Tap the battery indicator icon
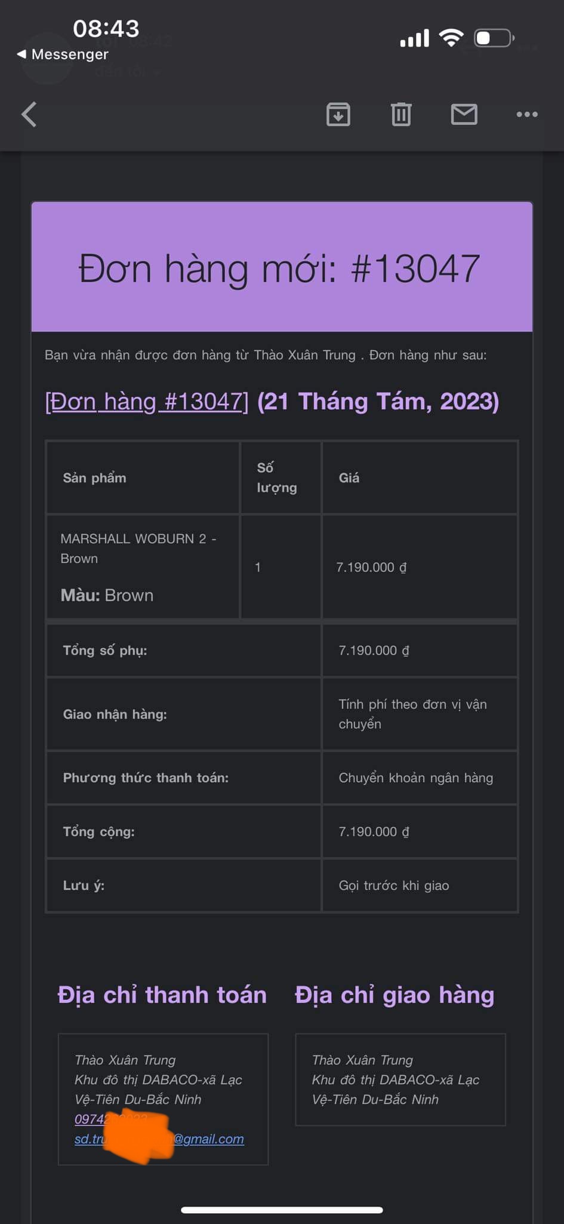This screenshot has height=1224, width=564. tap(494, 38)
